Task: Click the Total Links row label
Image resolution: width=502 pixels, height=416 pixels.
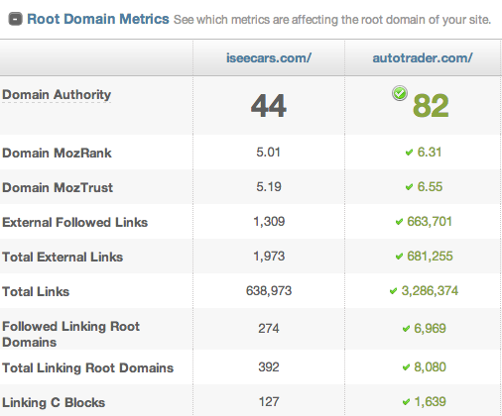Action: (36, 291)
